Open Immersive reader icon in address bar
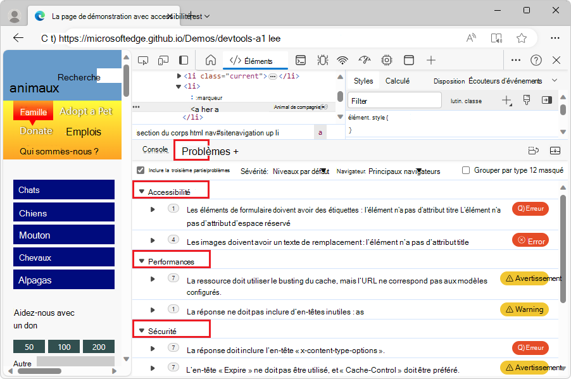Screen dimensions: 571x379 496,38
